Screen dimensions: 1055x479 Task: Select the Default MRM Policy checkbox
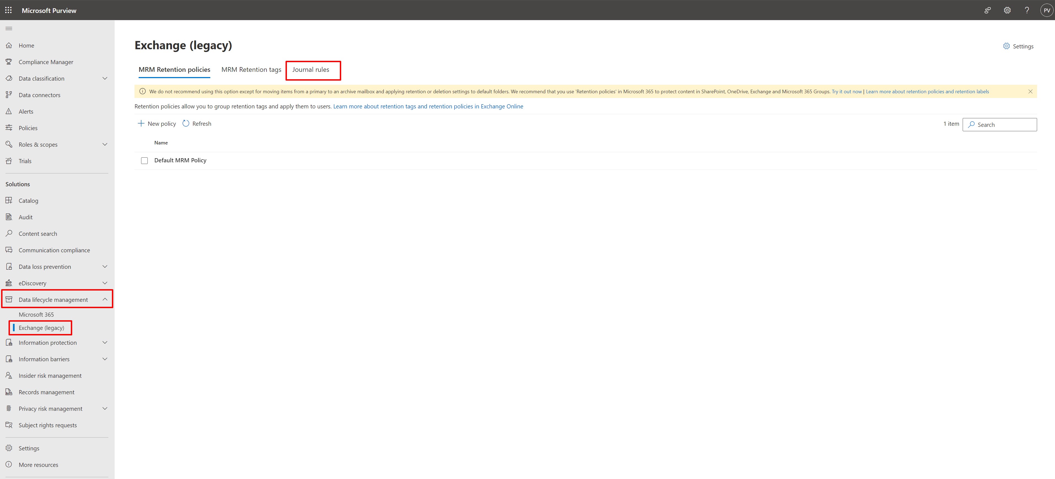click(144, 161)
